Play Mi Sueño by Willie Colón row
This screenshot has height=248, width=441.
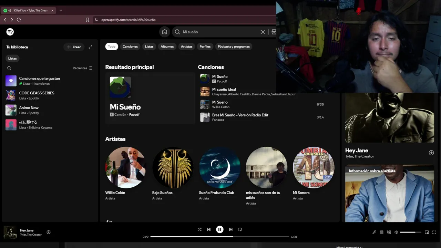[262, 104]
